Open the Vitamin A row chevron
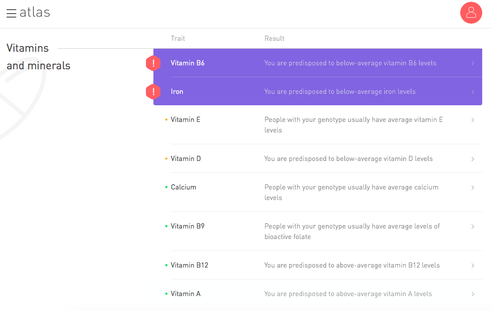The image size is (491, 311). pyautogui.click(x=473, y=294)
